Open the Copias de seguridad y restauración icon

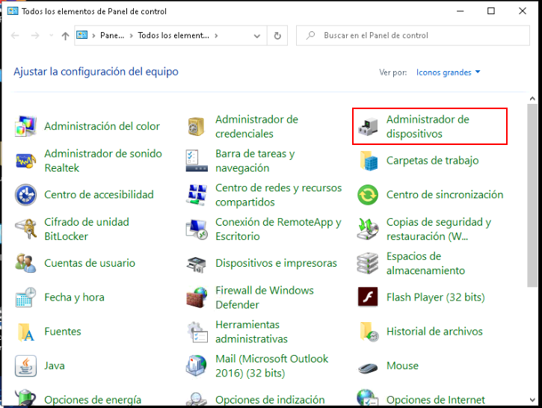(x=368, y=229)
